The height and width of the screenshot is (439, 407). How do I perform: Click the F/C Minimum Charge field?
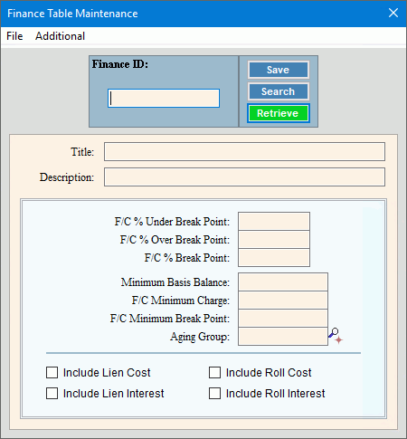[283, 301]
